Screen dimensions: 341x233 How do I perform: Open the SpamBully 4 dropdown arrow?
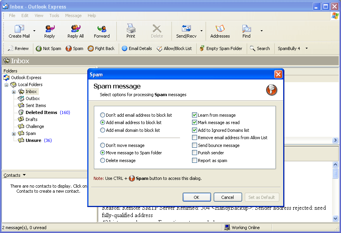click(x=306, y=48)
